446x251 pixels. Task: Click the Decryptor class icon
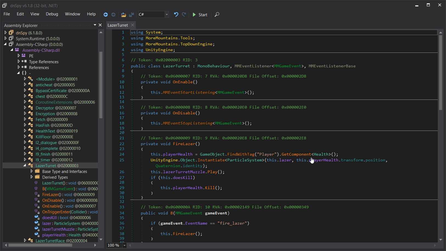30,108
